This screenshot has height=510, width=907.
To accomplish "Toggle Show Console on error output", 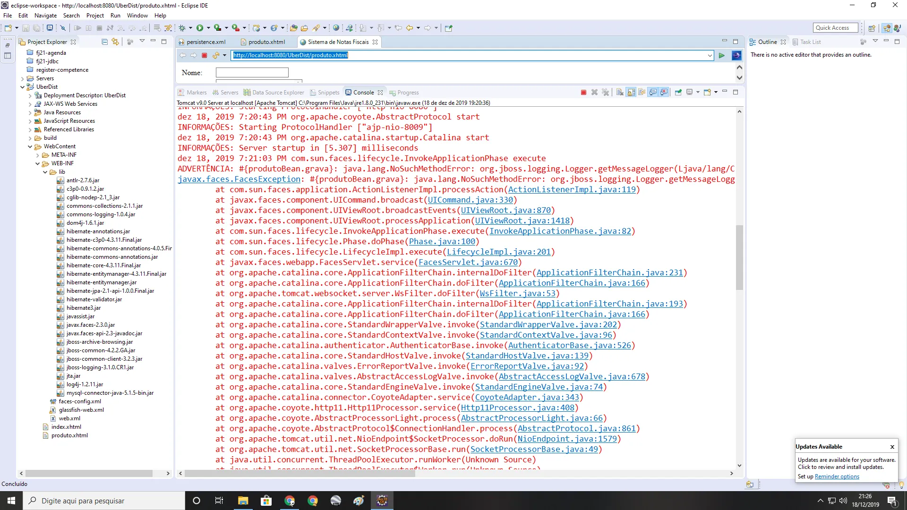I will coord(664,93).
